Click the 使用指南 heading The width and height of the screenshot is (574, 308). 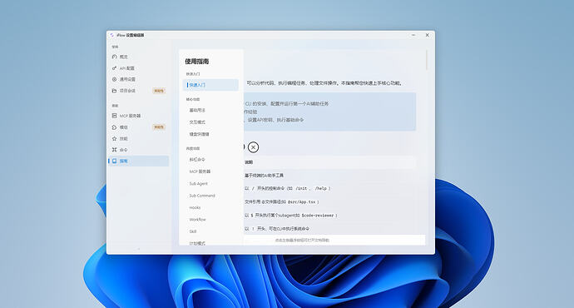[196, 62]
